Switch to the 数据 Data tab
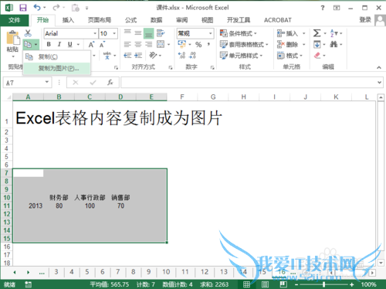Image resolution: width=386 pixels, height=289 pixels. point(156,20)
